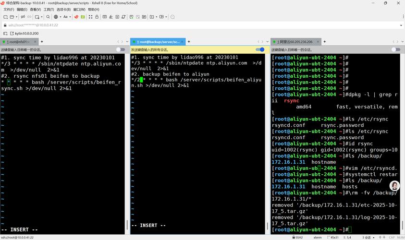The height and width of the screenshot is (240, 405).
Task: Expand the address bar history dropdown
Action: click(x=401, y=25)
